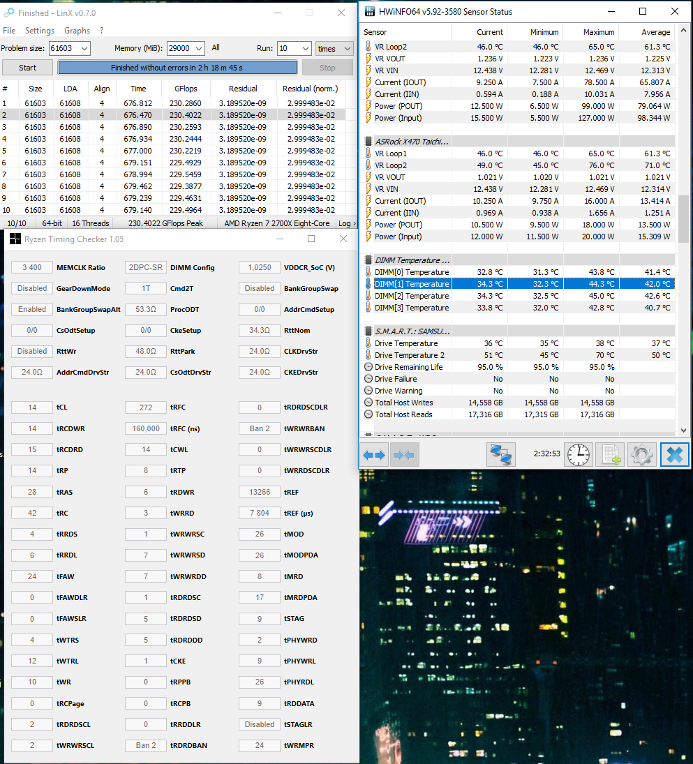Click HWiNFO expand columns arrows icon
Screen dimensions: 693x764
click(x=374, y=455)
